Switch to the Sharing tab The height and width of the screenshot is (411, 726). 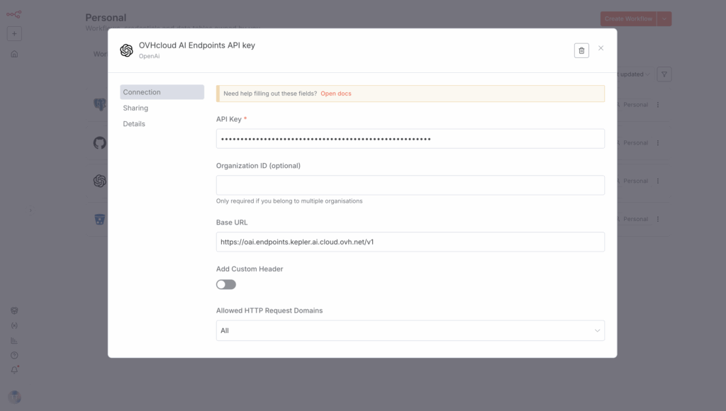pyautogui.click(x=135, y=108)
